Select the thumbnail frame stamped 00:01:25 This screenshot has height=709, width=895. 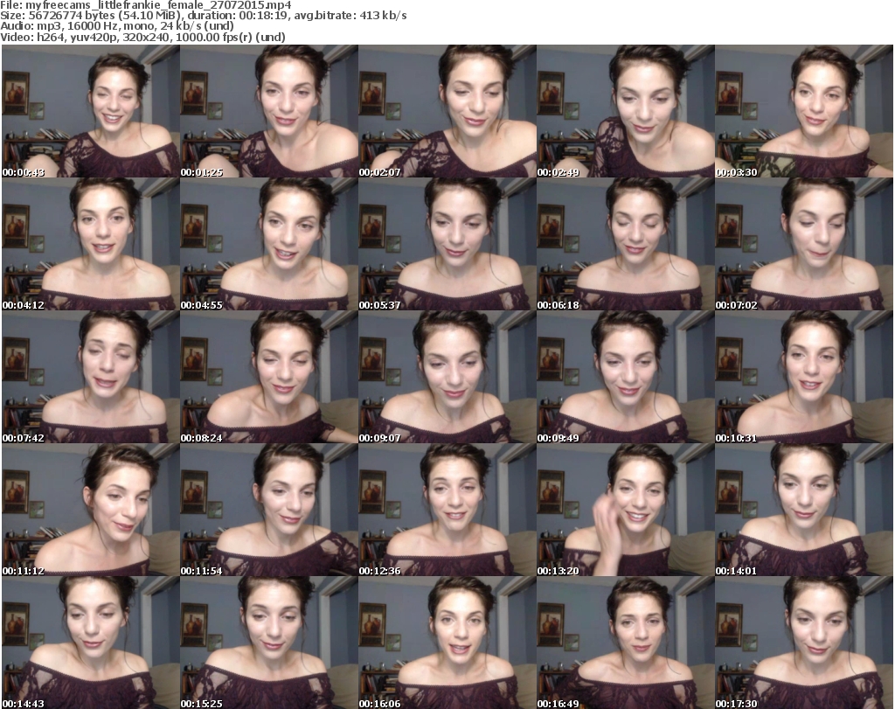pyautogui.click(x=269, y=111)
